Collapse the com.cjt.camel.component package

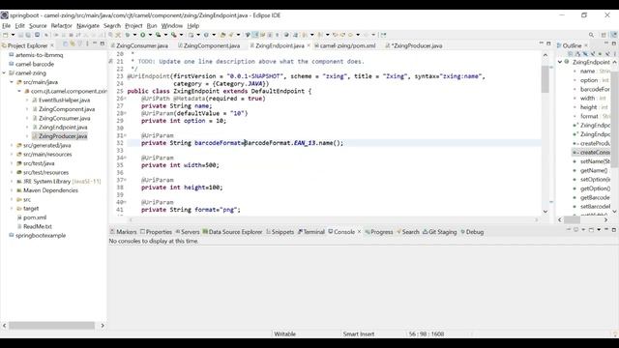click(x=19, y=91)
